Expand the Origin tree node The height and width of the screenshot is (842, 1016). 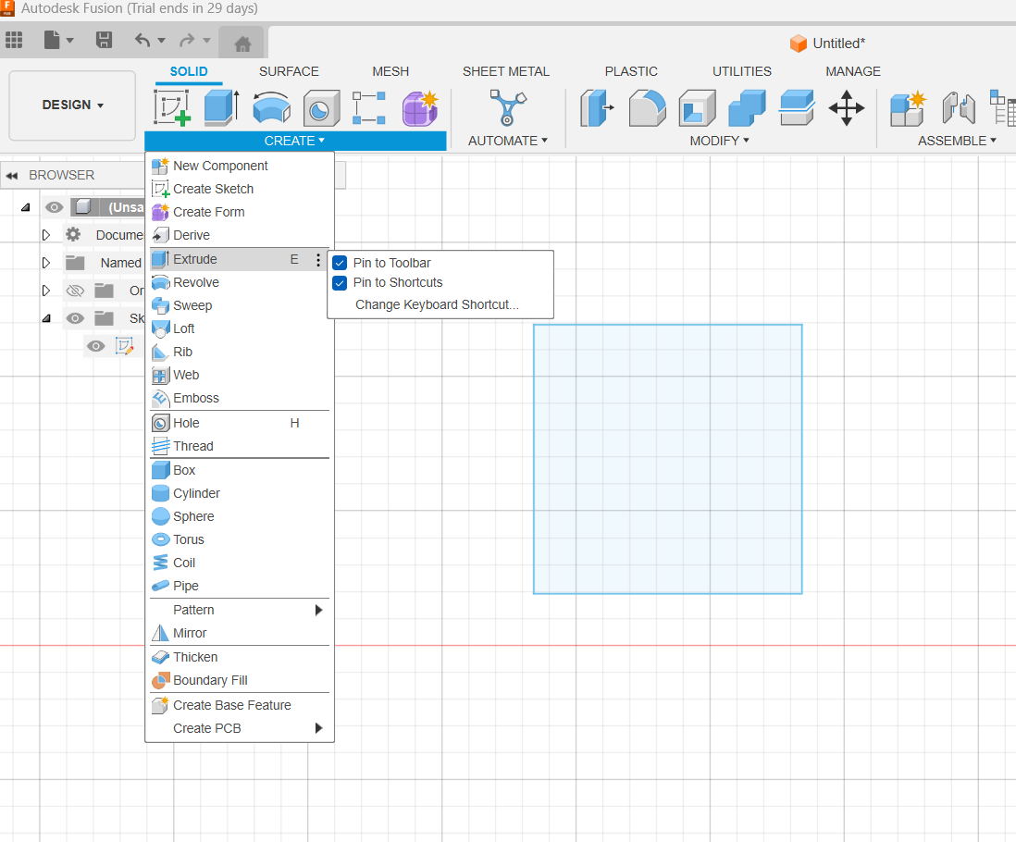46,291
